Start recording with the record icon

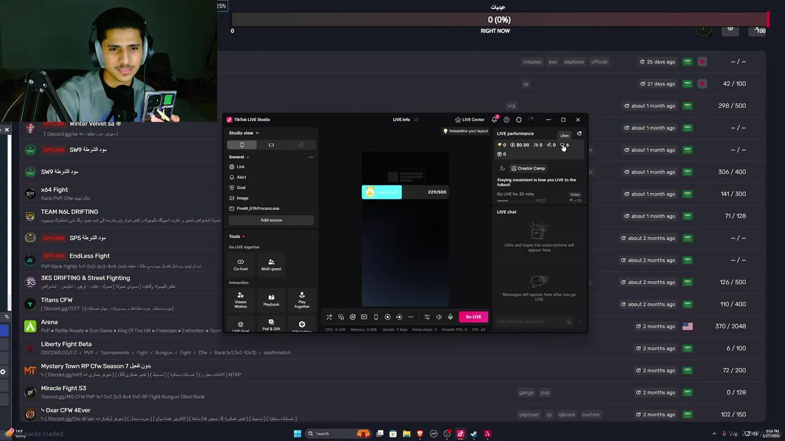pyautogui.click(x=388, y=317)
